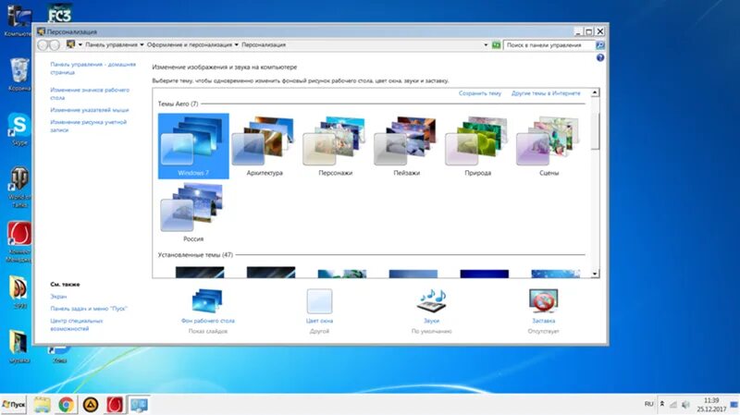This screenshot has width=740, height=415.
Task: Click the Персонализация title bar icon
Action: [41, 31]
